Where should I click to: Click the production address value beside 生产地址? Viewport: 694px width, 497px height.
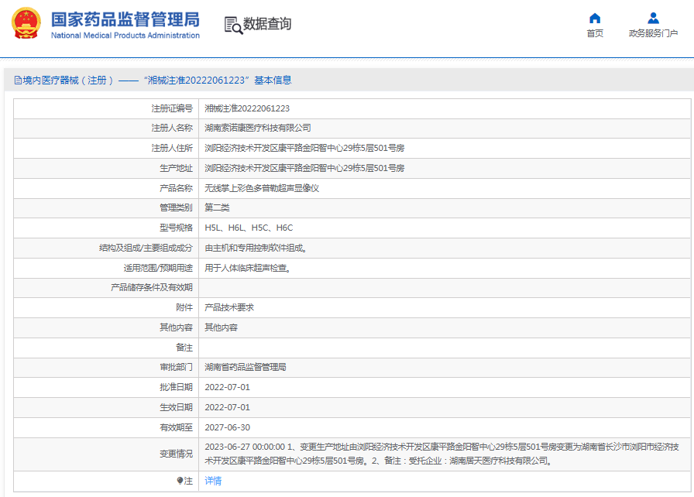[304, 168]
